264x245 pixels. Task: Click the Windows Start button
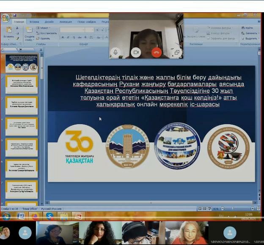point(6,216)
